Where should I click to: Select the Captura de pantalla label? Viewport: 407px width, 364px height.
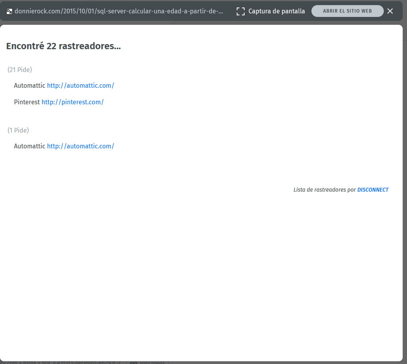click(x=276, y=11)
